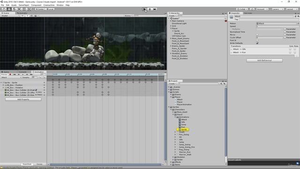Click the cloud services icon
The height and width of the screenshot is (169, 300).
(x=252, y=9)
